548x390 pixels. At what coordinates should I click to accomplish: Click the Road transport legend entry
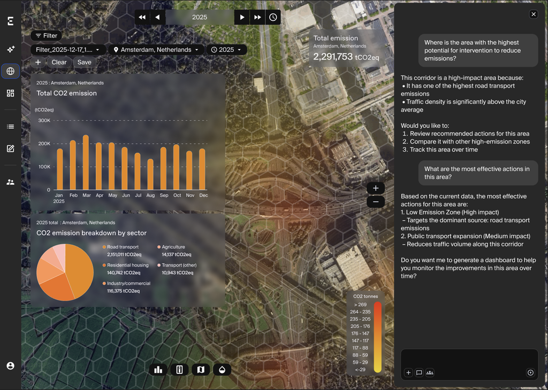tap(123, 251)
